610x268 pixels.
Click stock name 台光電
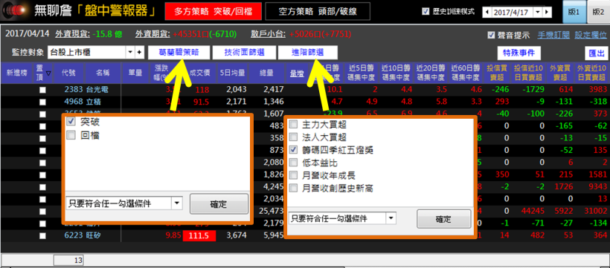tap(97, 90)
